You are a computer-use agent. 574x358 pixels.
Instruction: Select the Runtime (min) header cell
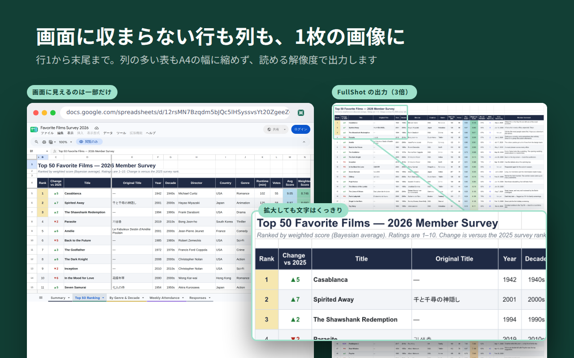tap(262, 183)
